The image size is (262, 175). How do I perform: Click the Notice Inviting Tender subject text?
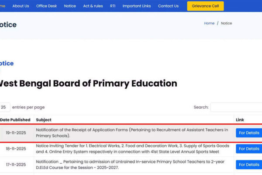[x=132, y=149]
